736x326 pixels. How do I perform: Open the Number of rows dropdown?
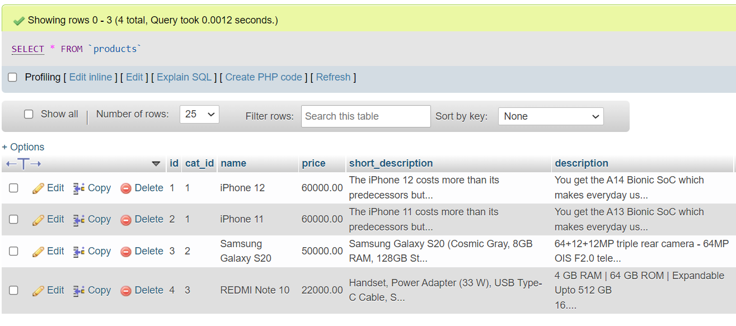(x=199, y=114)
